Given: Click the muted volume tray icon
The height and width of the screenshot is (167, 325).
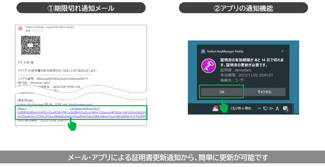Looking at the screenshot, I should pyautogui.click(x=271, y=109).
